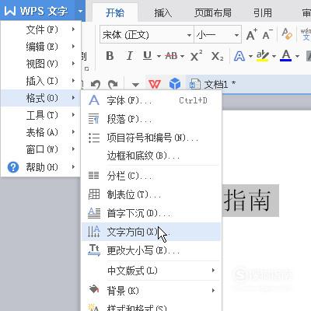The width and height of the screenshot is (311, 311).
Task: Apply Underline formatting
Action: (x=148, y=56)
